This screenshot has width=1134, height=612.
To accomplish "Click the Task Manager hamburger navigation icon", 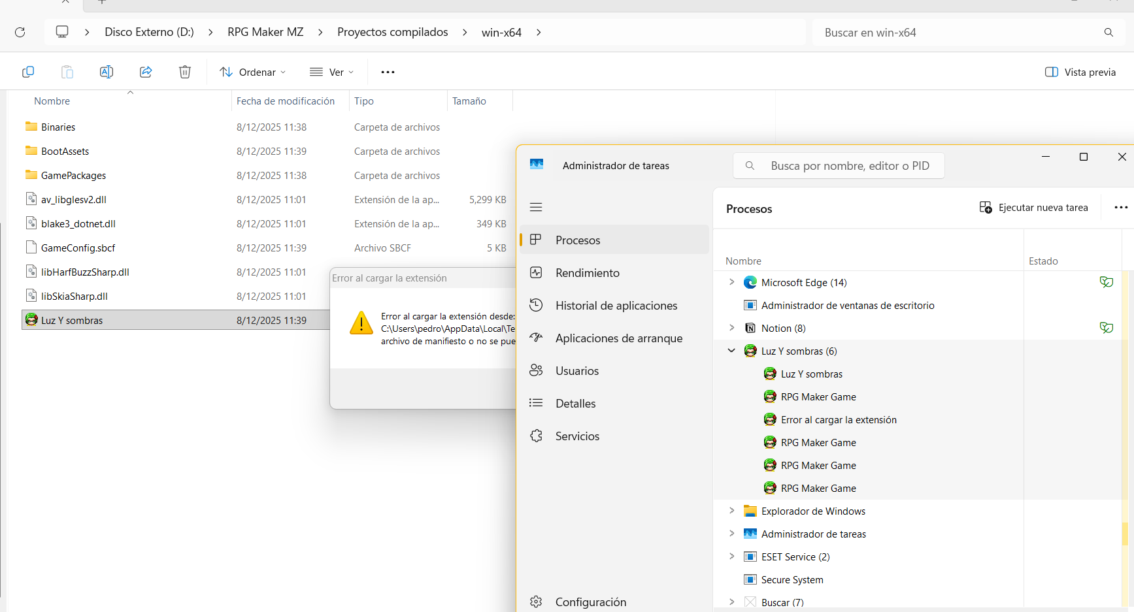I will tap(536, 207).
